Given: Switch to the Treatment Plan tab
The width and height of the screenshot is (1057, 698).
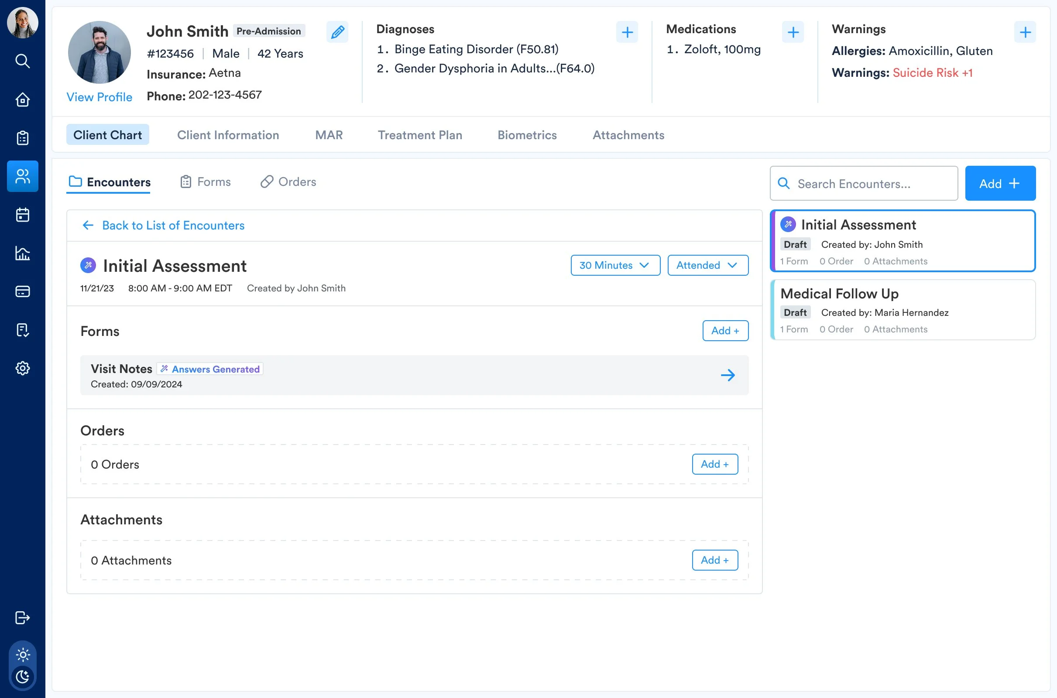Looking at the screenshot, I should tap(420, 135).
